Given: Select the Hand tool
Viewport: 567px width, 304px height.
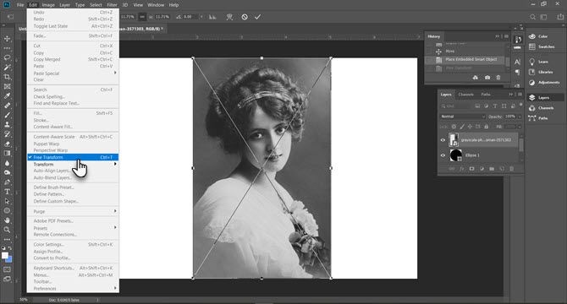Looking at the screenshot, I should (7, 220).
